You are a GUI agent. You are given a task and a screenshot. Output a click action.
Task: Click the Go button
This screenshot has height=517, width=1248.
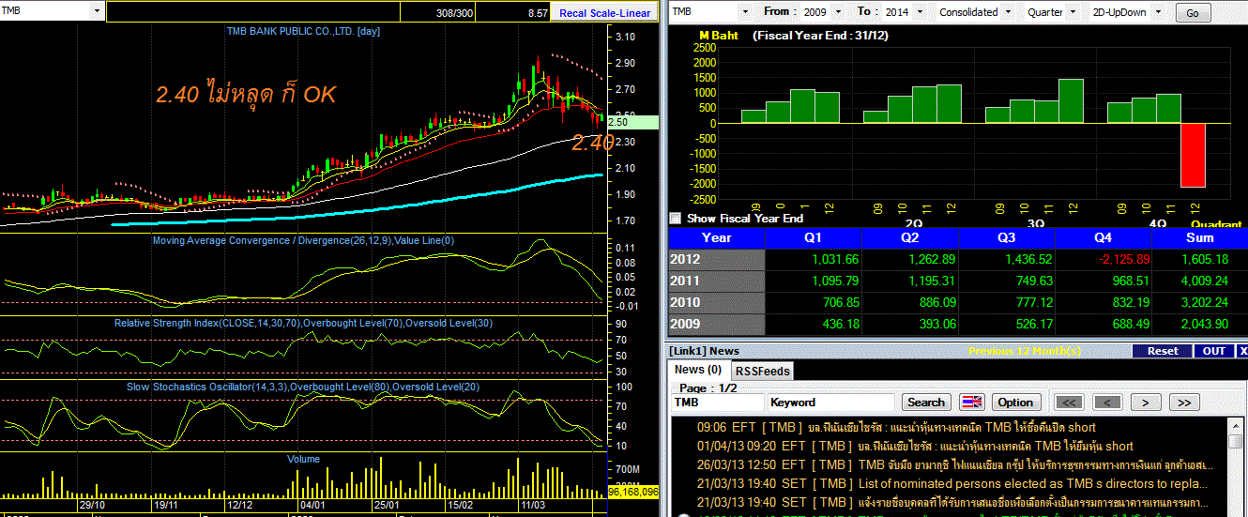tap(1193, 13)
